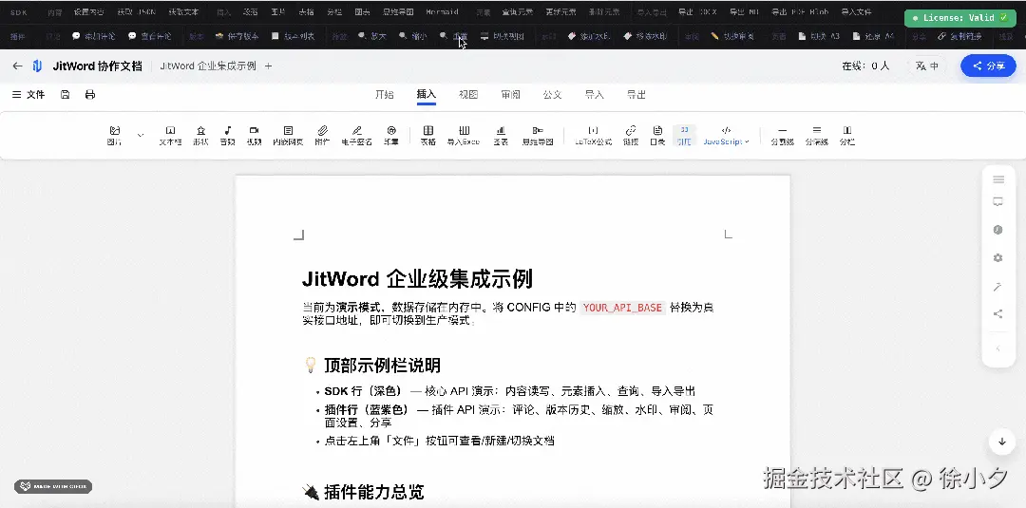Insert columns (分栏) in ribbon
The height and width of the screenshot is (508, 1026).
point(847,136)
